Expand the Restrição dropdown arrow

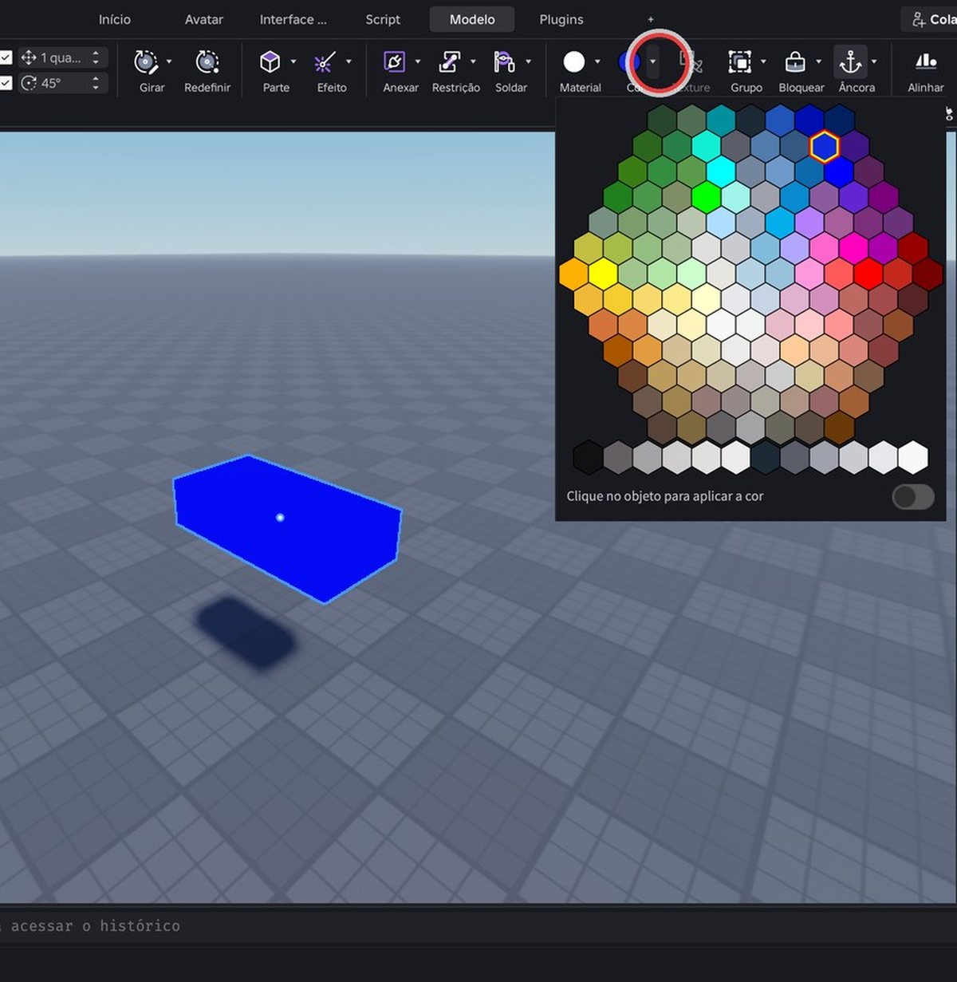473,61
